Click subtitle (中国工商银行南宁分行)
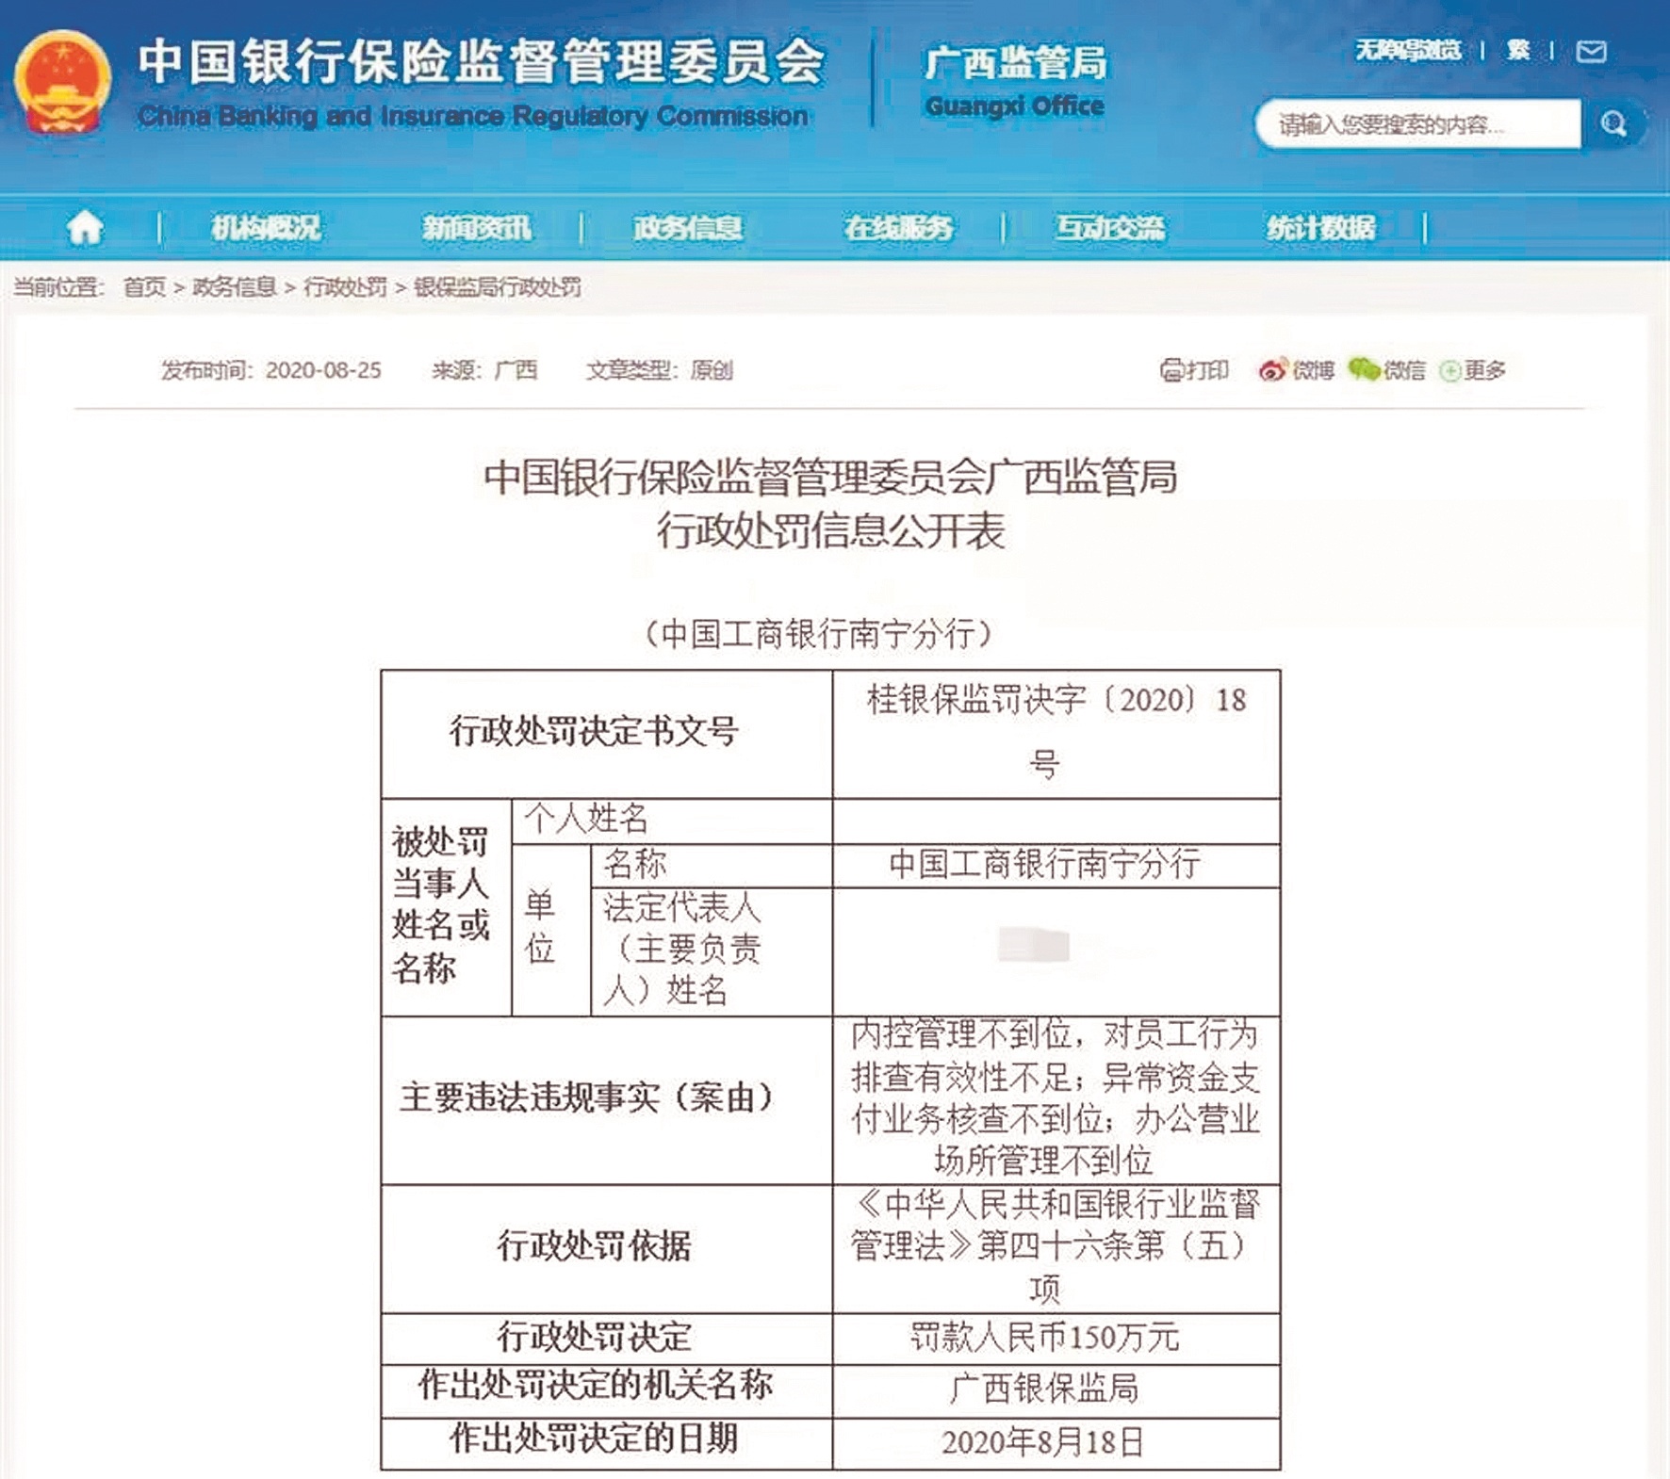Image resolution: width=1670 pixels, height=1479 pixels. 818,633
